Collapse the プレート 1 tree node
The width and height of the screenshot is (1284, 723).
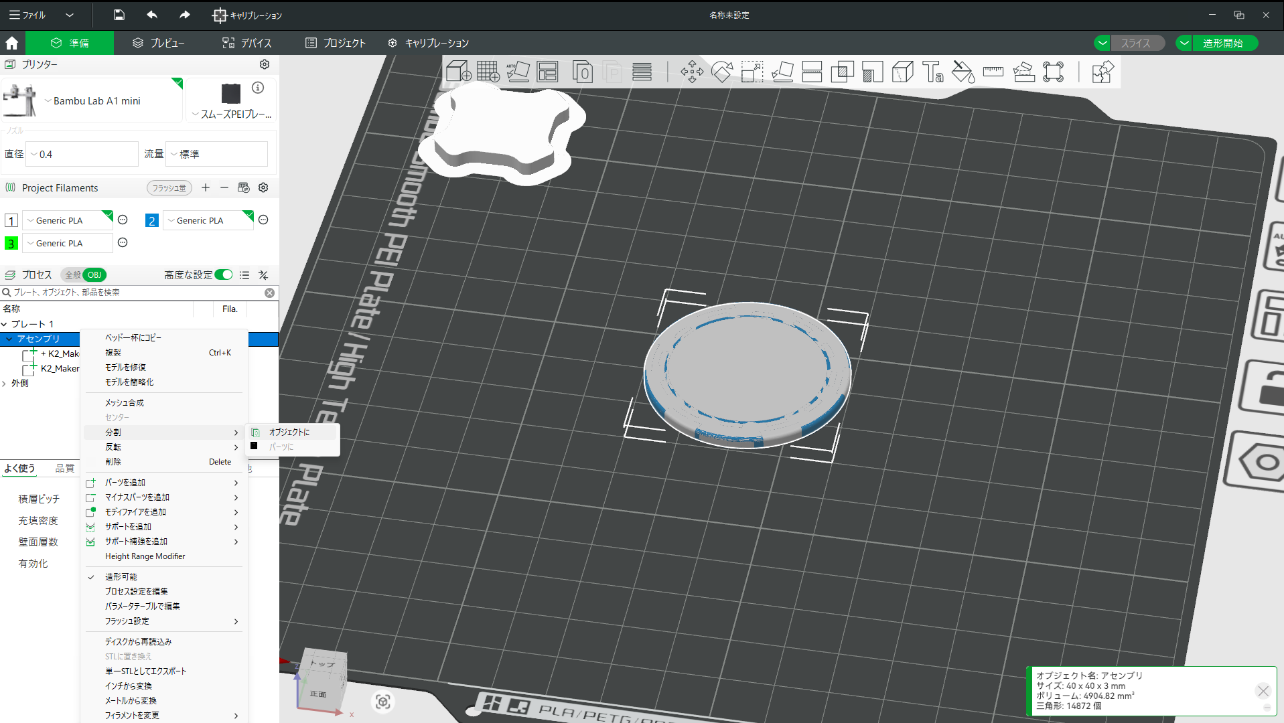pos(5,324)
